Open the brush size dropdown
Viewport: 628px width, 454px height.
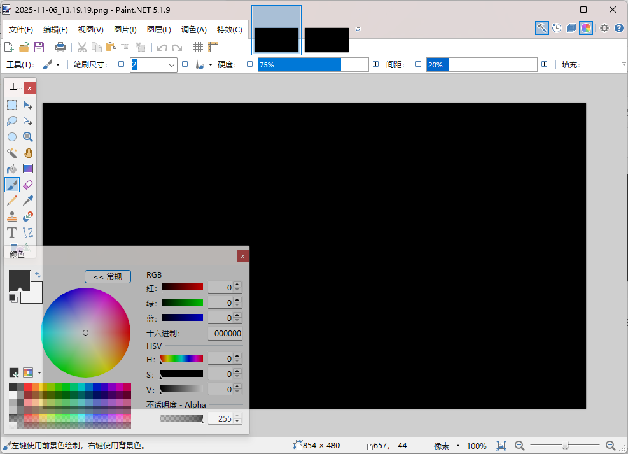[171, 65]
